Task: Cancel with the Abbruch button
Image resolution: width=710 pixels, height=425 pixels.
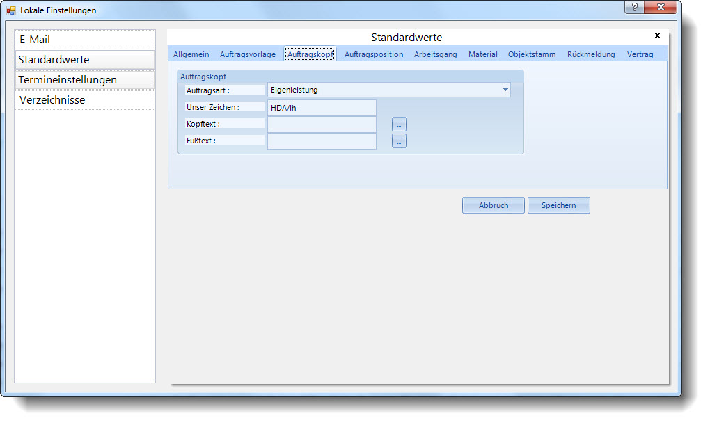Action: [494, 205]
